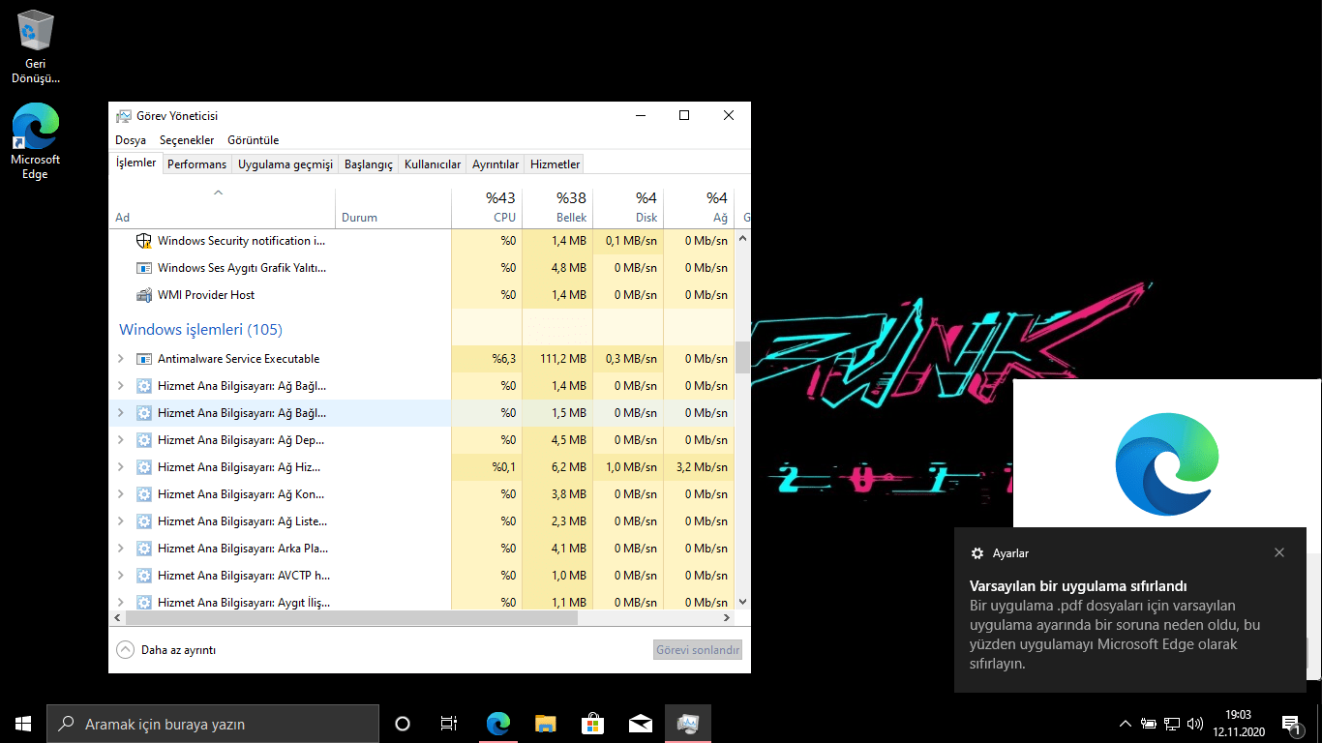This screenshot has width=1322, height=743.
Task: Click the taskbar search box Aramak için buraya yazın
Action: [x=213, y=724]
